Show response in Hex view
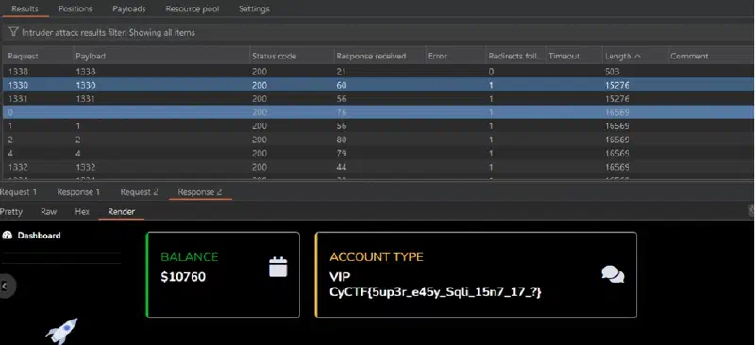This screenshot has width=755, height=345. tap(82, 212)
